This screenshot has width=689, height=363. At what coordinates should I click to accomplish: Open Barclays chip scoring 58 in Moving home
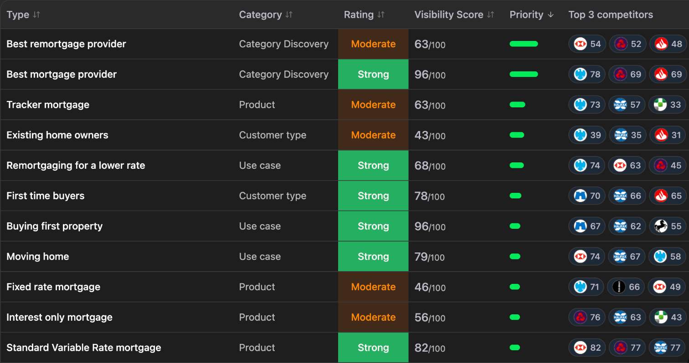(667, 257)
